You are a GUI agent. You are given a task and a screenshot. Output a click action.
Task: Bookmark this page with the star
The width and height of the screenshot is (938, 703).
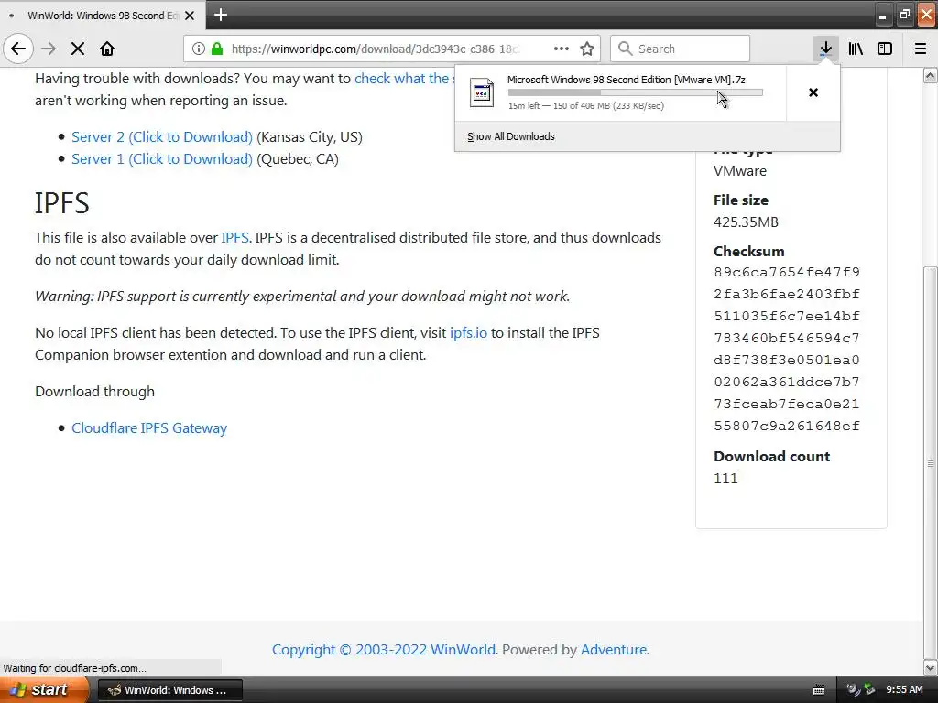587,49
